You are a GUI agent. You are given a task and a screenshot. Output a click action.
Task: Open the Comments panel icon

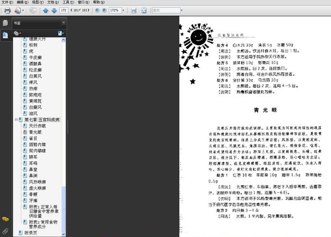6,219
